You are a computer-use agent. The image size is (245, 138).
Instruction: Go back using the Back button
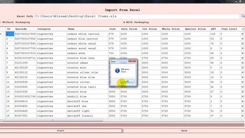tap(184, 131)
